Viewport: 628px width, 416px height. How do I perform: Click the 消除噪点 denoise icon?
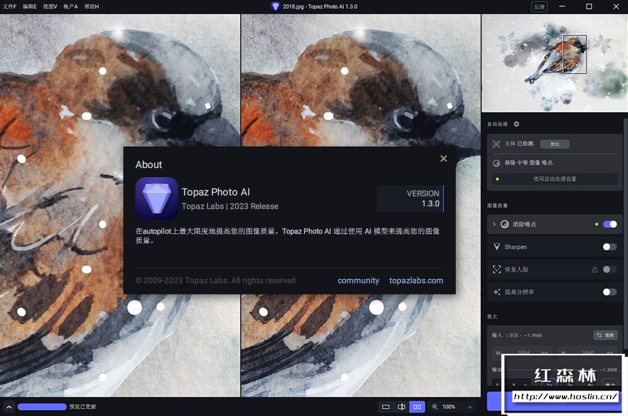pos(505,224)
